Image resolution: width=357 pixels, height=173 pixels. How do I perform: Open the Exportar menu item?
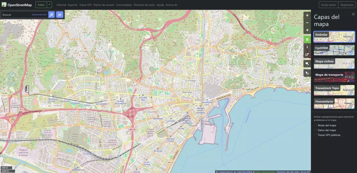pyautogui.click(x=73, y=5)
